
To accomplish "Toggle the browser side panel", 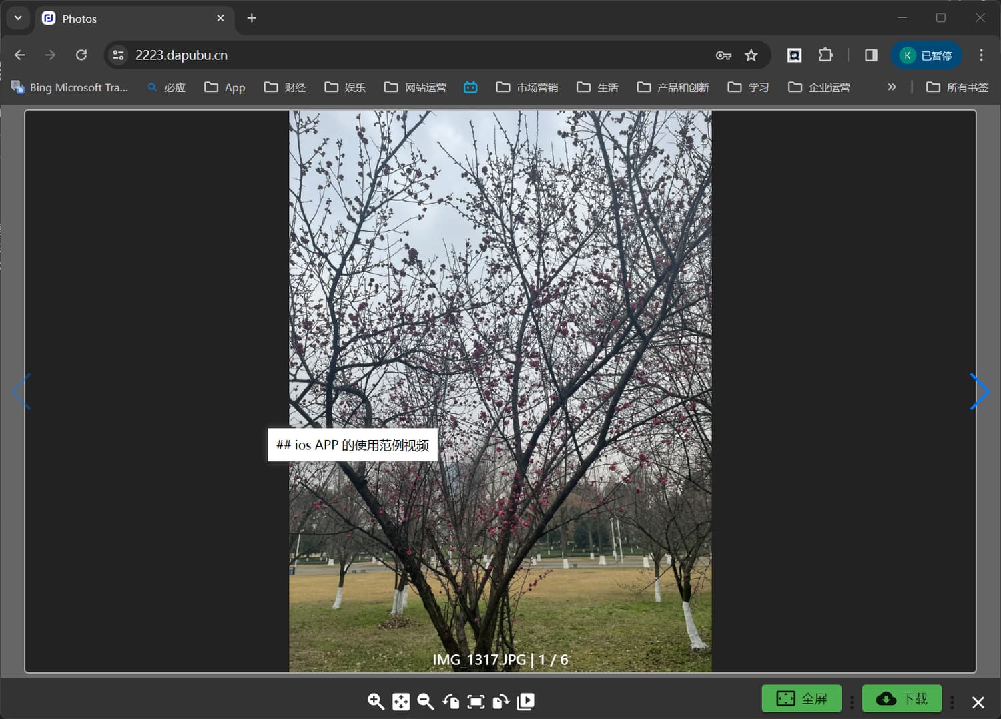I will pyautogui.click(x=871, y=55).
